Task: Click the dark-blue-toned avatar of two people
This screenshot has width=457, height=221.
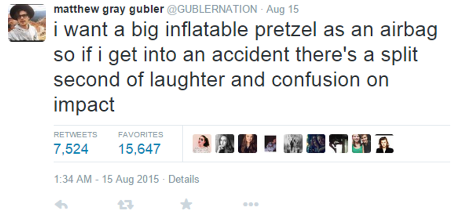Action: tap(316, 143)
